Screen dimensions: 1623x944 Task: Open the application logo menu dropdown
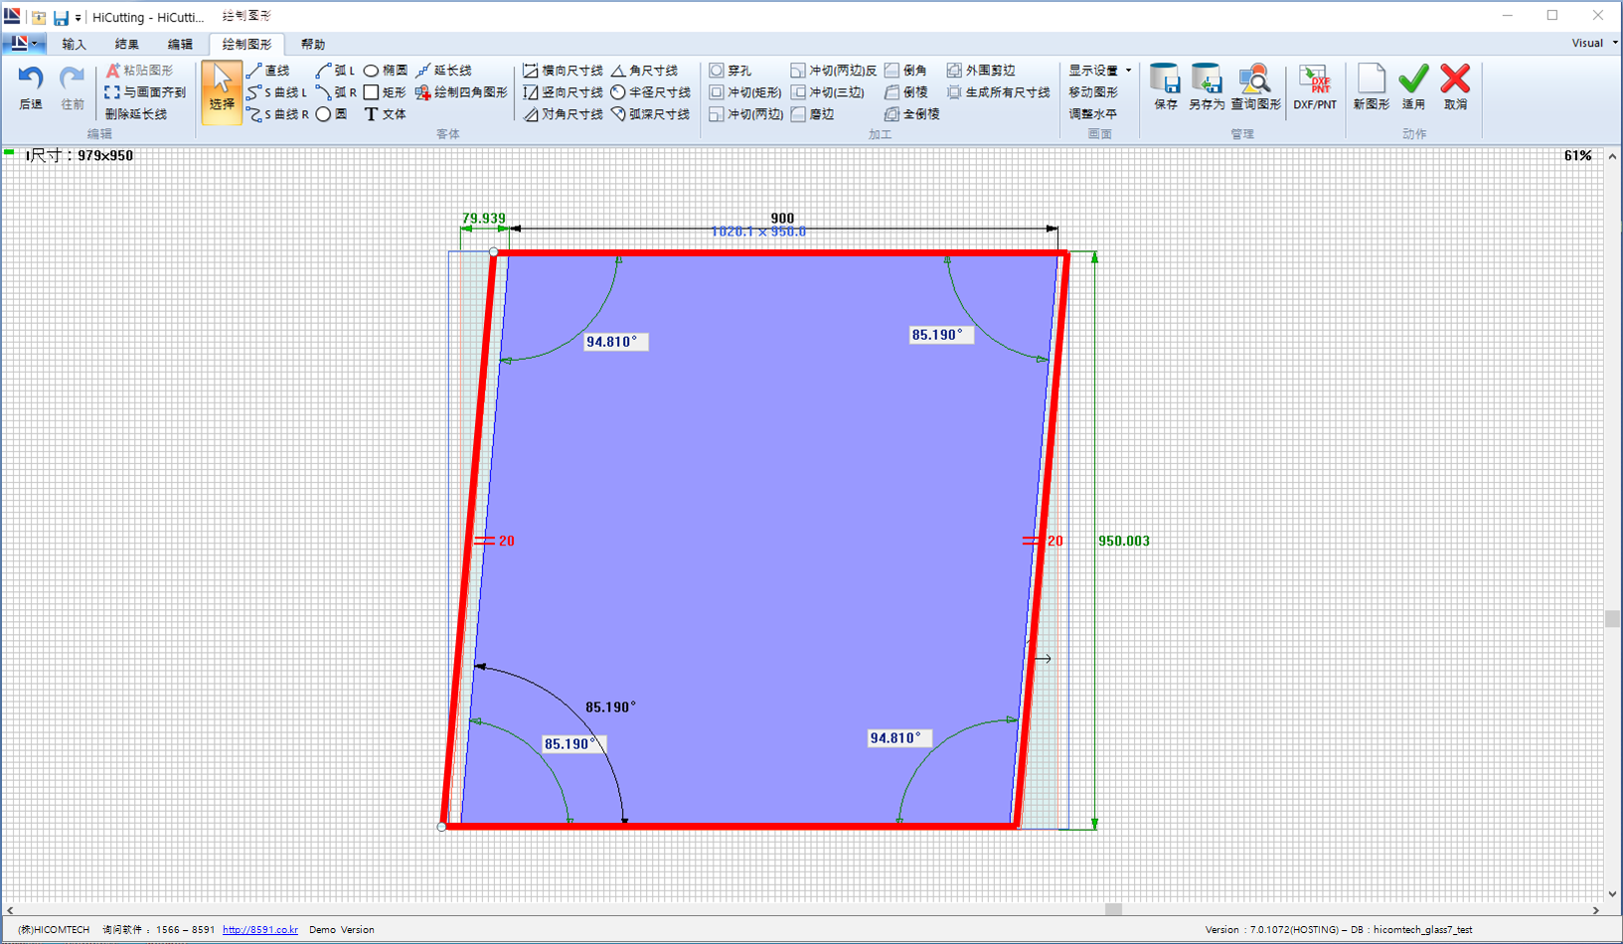(22, 44)
